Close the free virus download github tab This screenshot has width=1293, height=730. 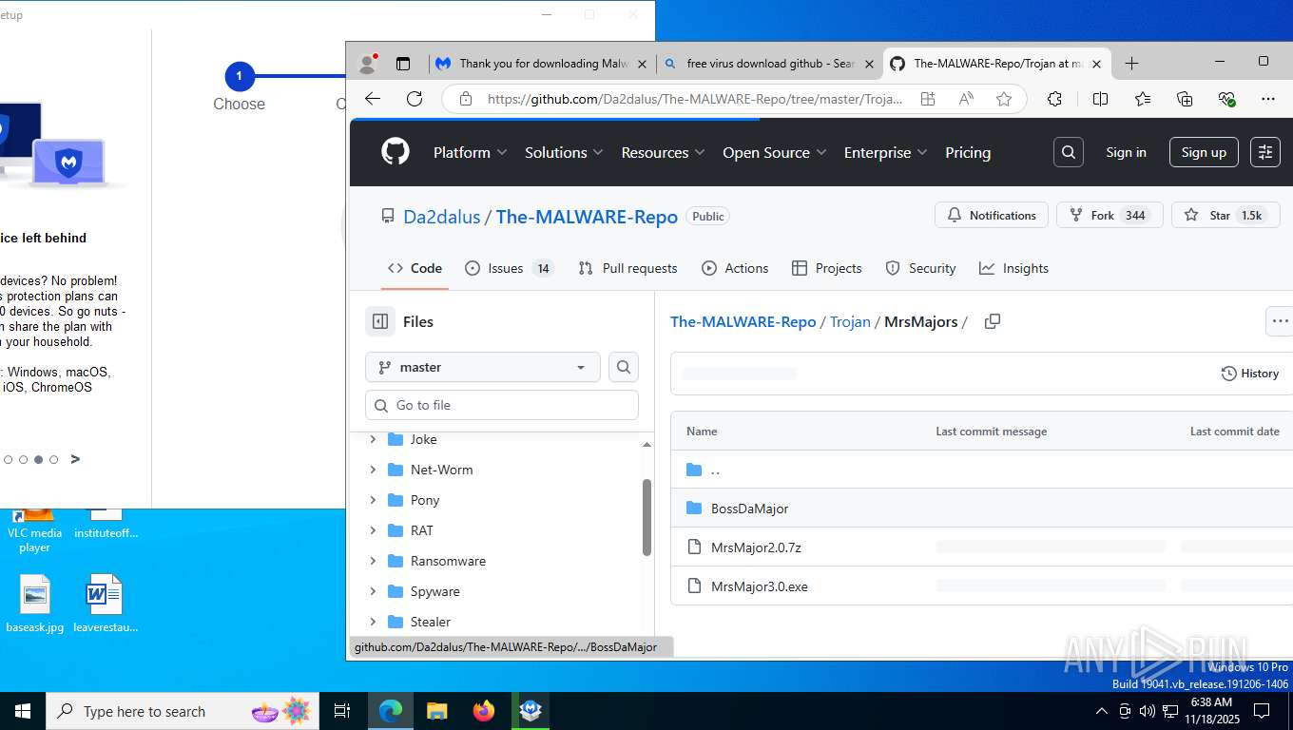(x=869, y=64)
